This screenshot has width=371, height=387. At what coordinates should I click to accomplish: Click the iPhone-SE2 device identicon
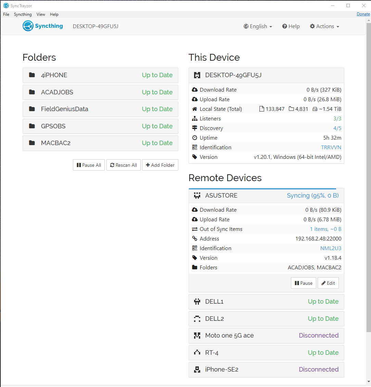[x=197, y=370]
